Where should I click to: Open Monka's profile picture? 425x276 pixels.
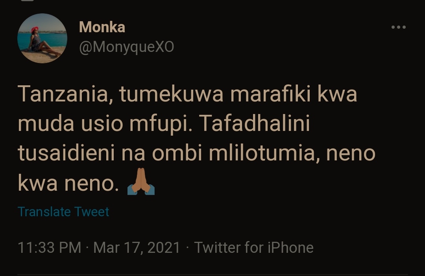pyautogui.click(x=42, y=39)
